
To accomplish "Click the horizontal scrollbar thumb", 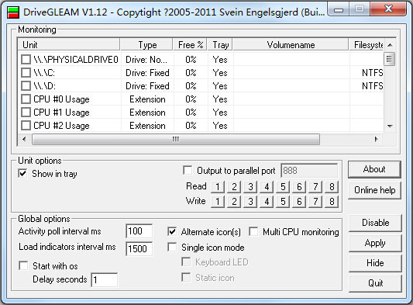I will tap(176, 139).
